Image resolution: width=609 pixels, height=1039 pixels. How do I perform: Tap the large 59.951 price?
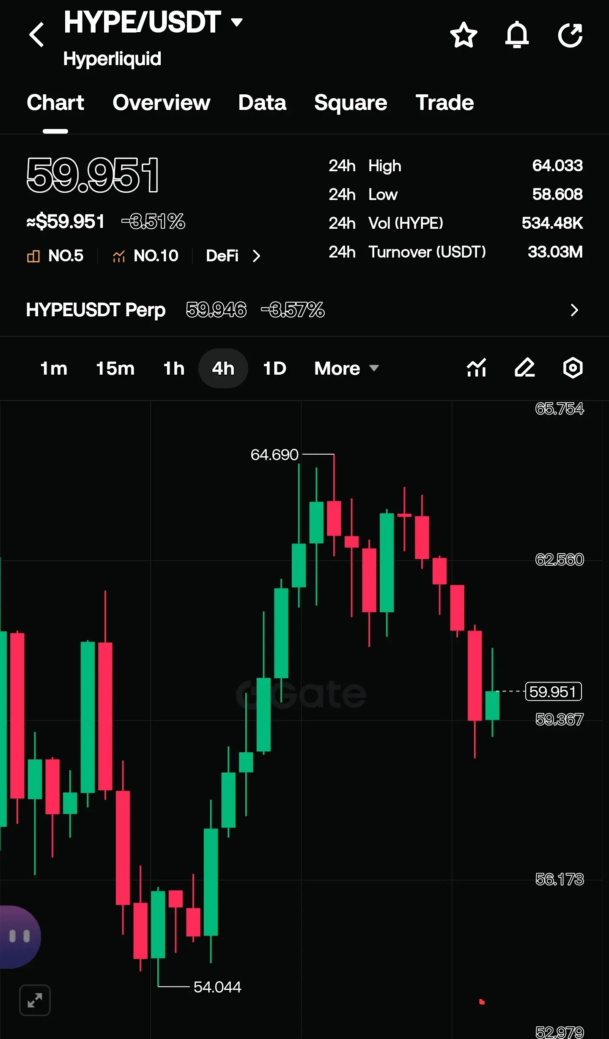click(x=93, y=175)
